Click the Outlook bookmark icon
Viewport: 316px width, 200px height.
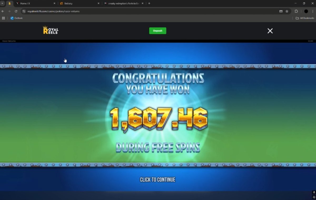[11, 18]
